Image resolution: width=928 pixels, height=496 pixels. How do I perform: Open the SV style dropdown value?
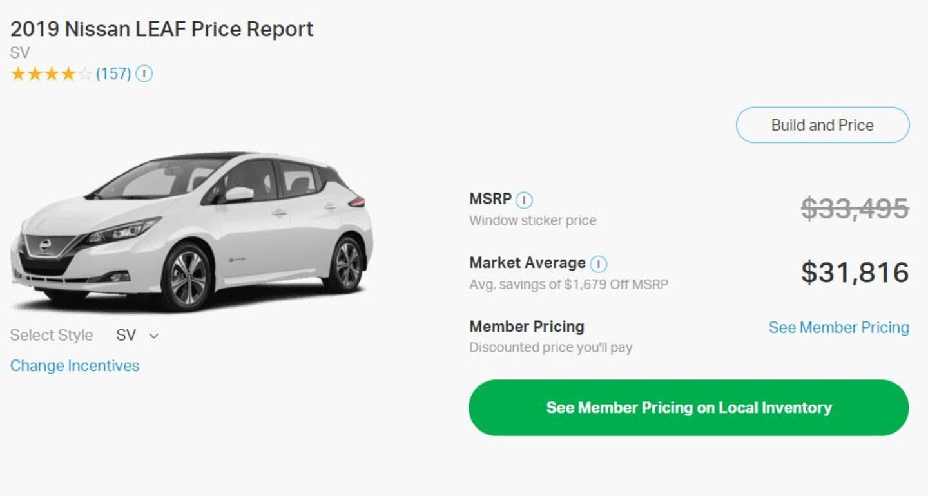126,336
